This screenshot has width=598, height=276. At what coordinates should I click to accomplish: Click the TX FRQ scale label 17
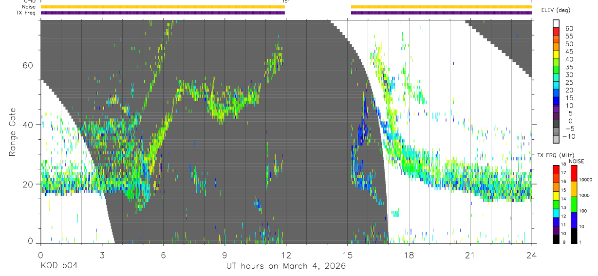click(563, 173)
